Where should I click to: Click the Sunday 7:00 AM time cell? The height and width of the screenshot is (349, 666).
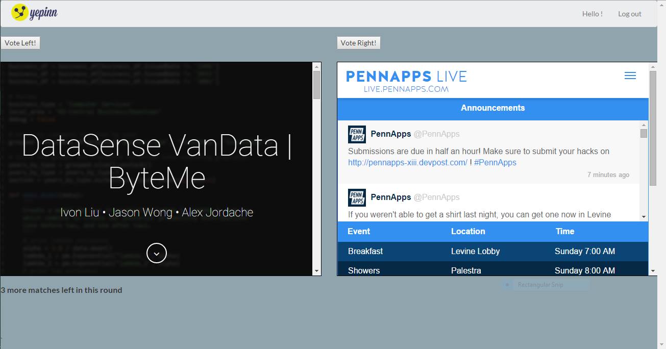585,251
